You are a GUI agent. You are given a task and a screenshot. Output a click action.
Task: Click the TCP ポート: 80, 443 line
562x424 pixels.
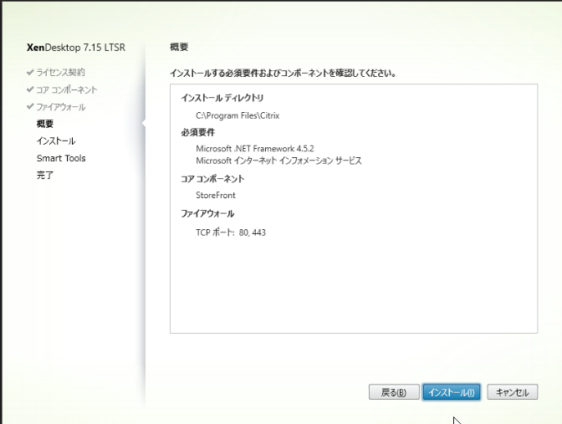click(x=231, y=232)
